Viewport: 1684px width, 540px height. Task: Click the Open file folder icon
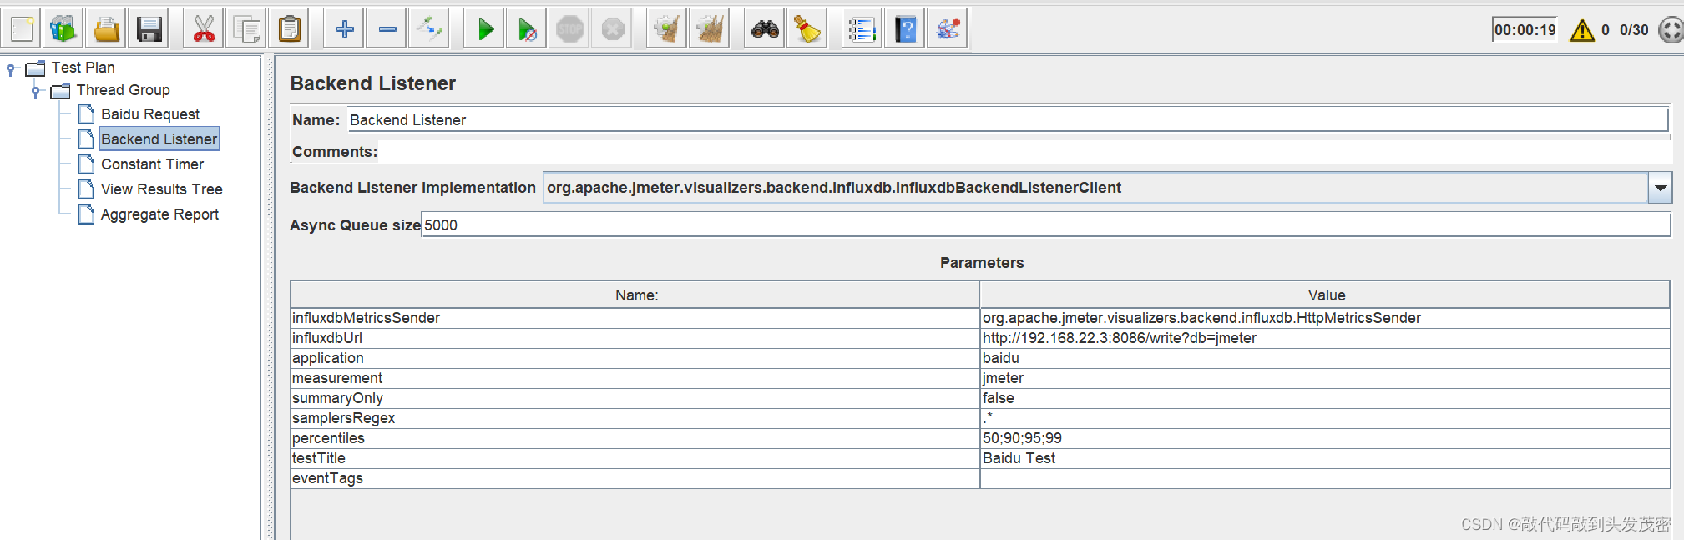coord(107,29)
